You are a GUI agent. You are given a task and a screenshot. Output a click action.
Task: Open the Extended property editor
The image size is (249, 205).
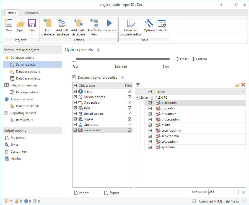point(131,27)
